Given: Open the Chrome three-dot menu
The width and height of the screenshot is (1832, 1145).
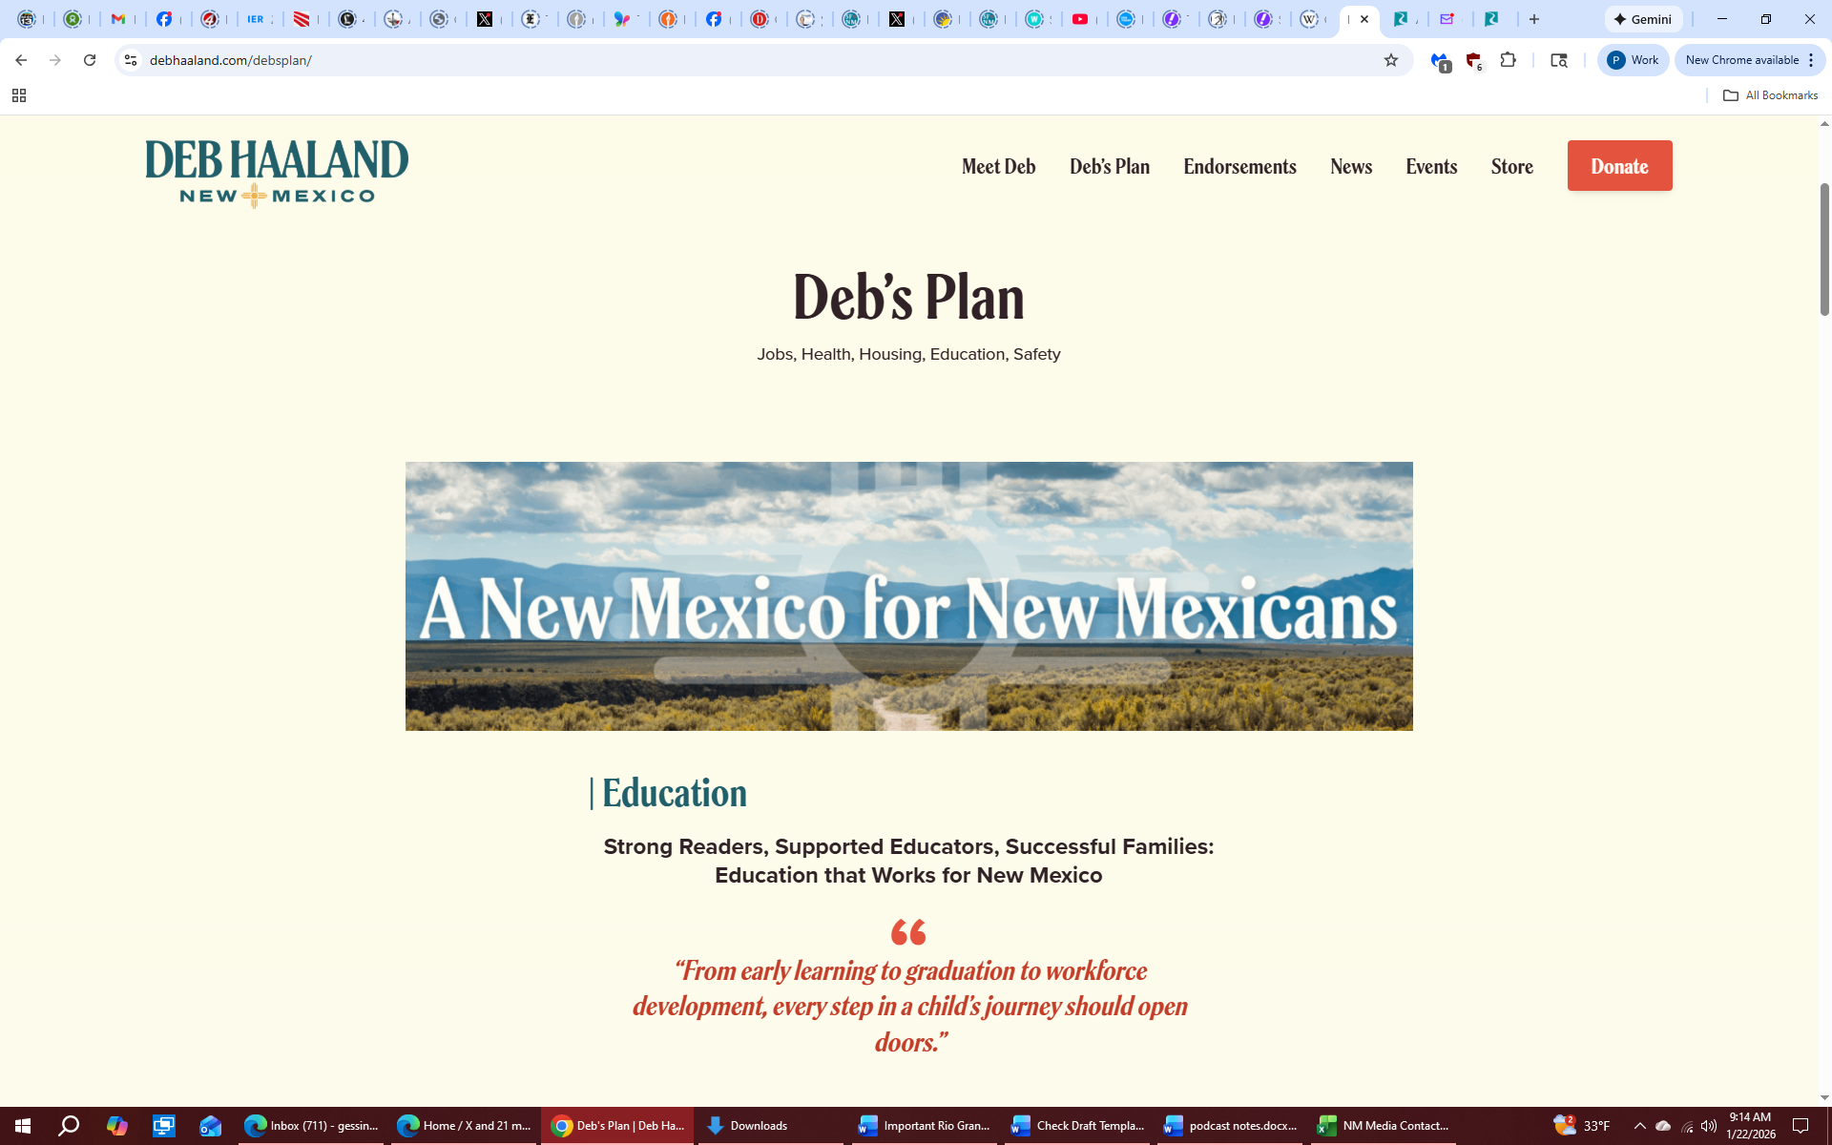Looking at the screenshot, I should pyautogui.click(x=1811, y=60).
